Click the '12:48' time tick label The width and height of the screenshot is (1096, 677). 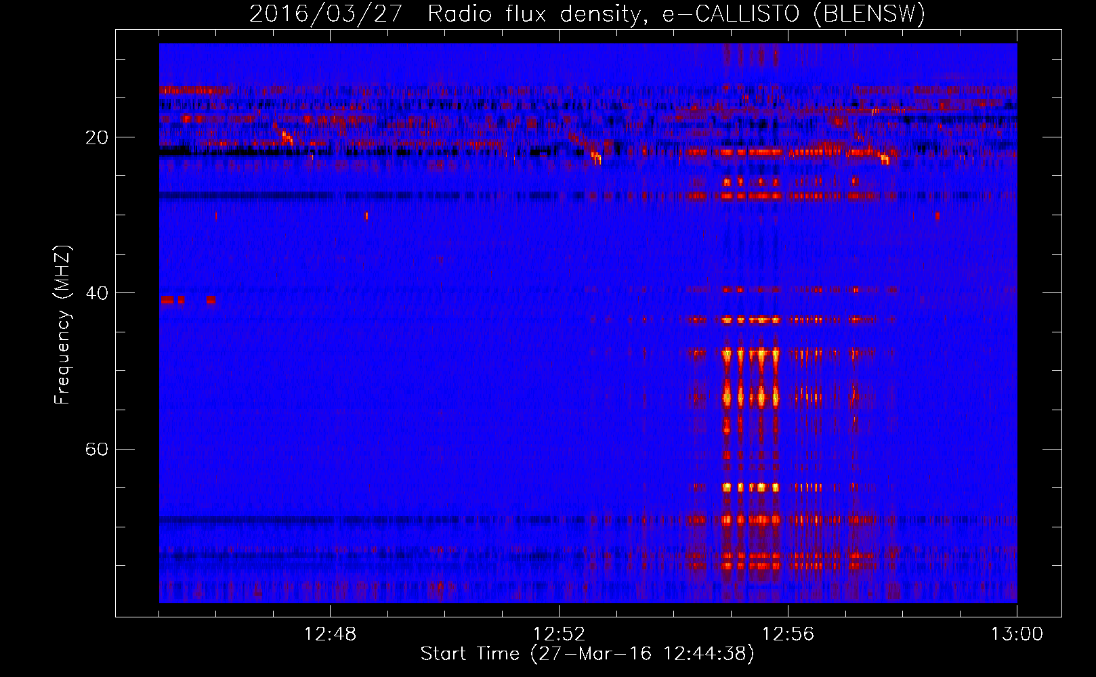[x=330, y=634]
